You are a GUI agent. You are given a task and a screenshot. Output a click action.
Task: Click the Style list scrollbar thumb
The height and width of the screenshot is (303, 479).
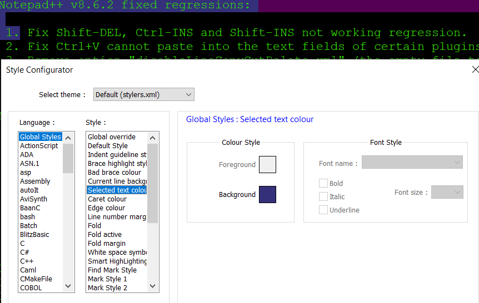click(152, 183)
